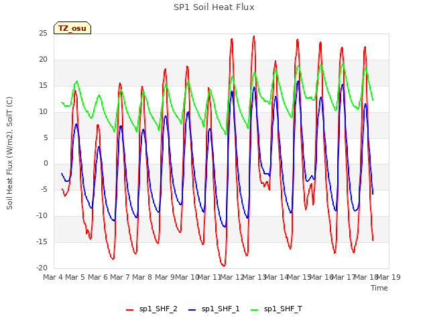The height and width of the screenshot is (322, 429).
Task: Click the TZ_osu annotation label
Action: (x=72, y=28)
